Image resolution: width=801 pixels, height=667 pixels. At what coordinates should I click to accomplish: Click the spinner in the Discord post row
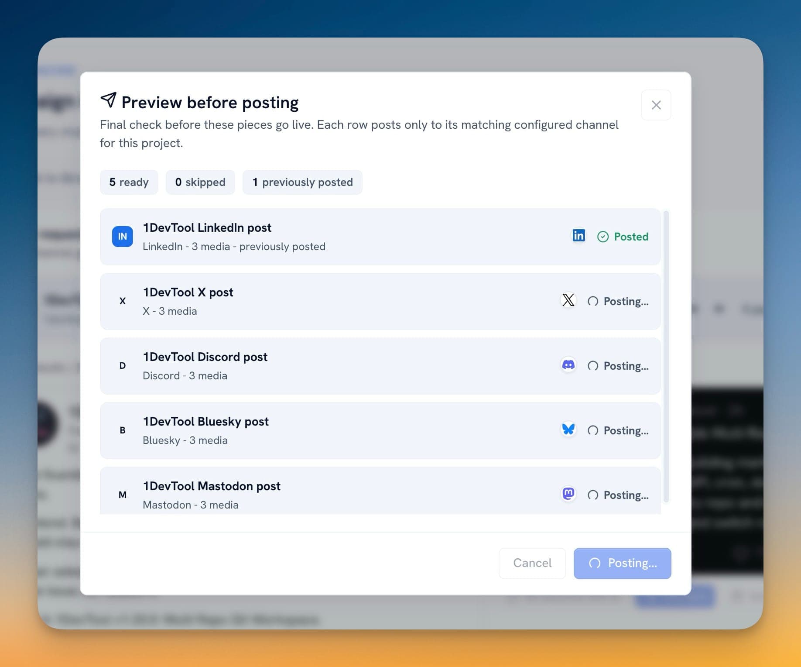[x=592, y=366]
